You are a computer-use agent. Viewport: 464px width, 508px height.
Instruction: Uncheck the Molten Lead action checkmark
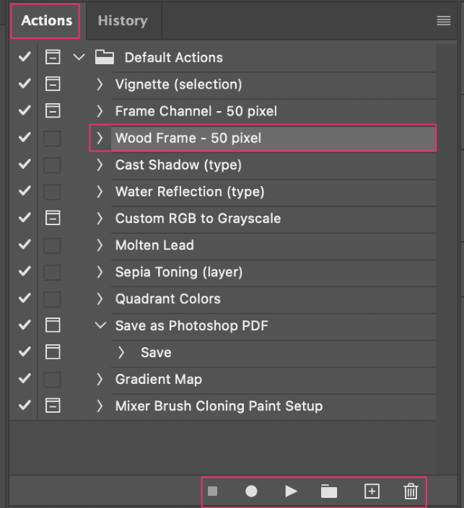pos(25,245)
